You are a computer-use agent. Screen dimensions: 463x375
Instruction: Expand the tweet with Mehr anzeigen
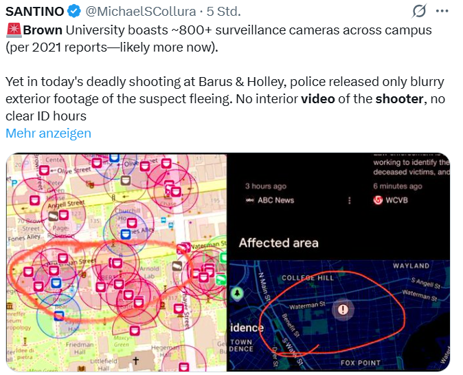tap(48, 133)
